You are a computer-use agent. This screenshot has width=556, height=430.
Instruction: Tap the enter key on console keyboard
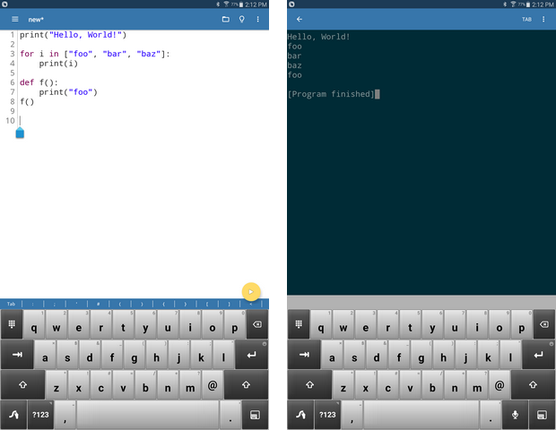[538, 355]
